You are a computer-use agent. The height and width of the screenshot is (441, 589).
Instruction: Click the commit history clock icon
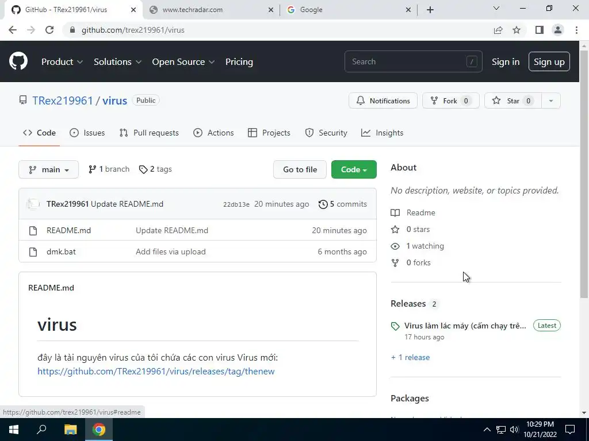coord(323,204)
